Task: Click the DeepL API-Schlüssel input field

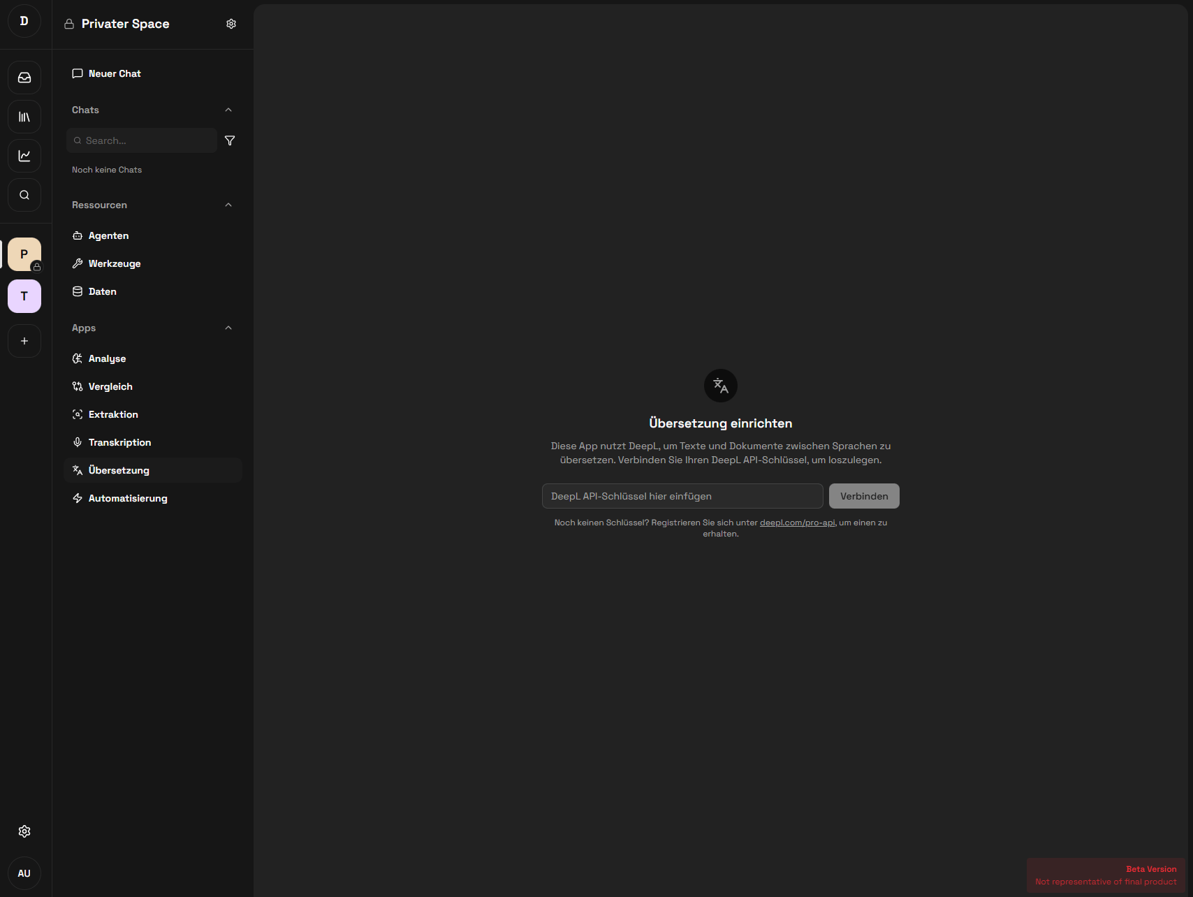Action: 682,496
